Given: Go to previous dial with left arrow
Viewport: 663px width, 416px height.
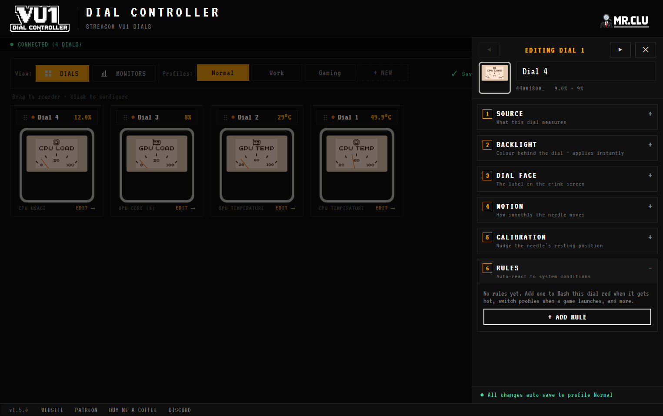Looking at the screenshot, I should [x=489, y=50].
